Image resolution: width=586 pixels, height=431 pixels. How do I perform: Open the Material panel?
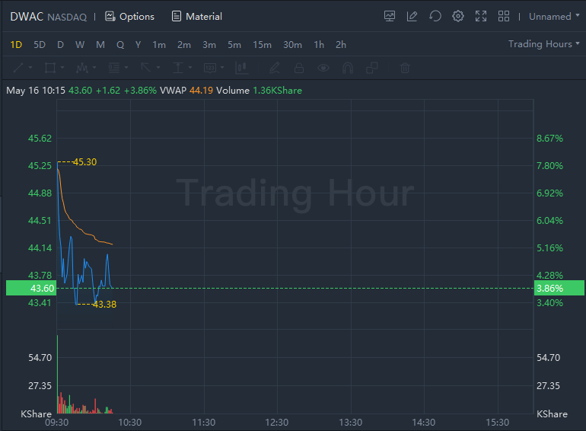click(x=196, y=17)
